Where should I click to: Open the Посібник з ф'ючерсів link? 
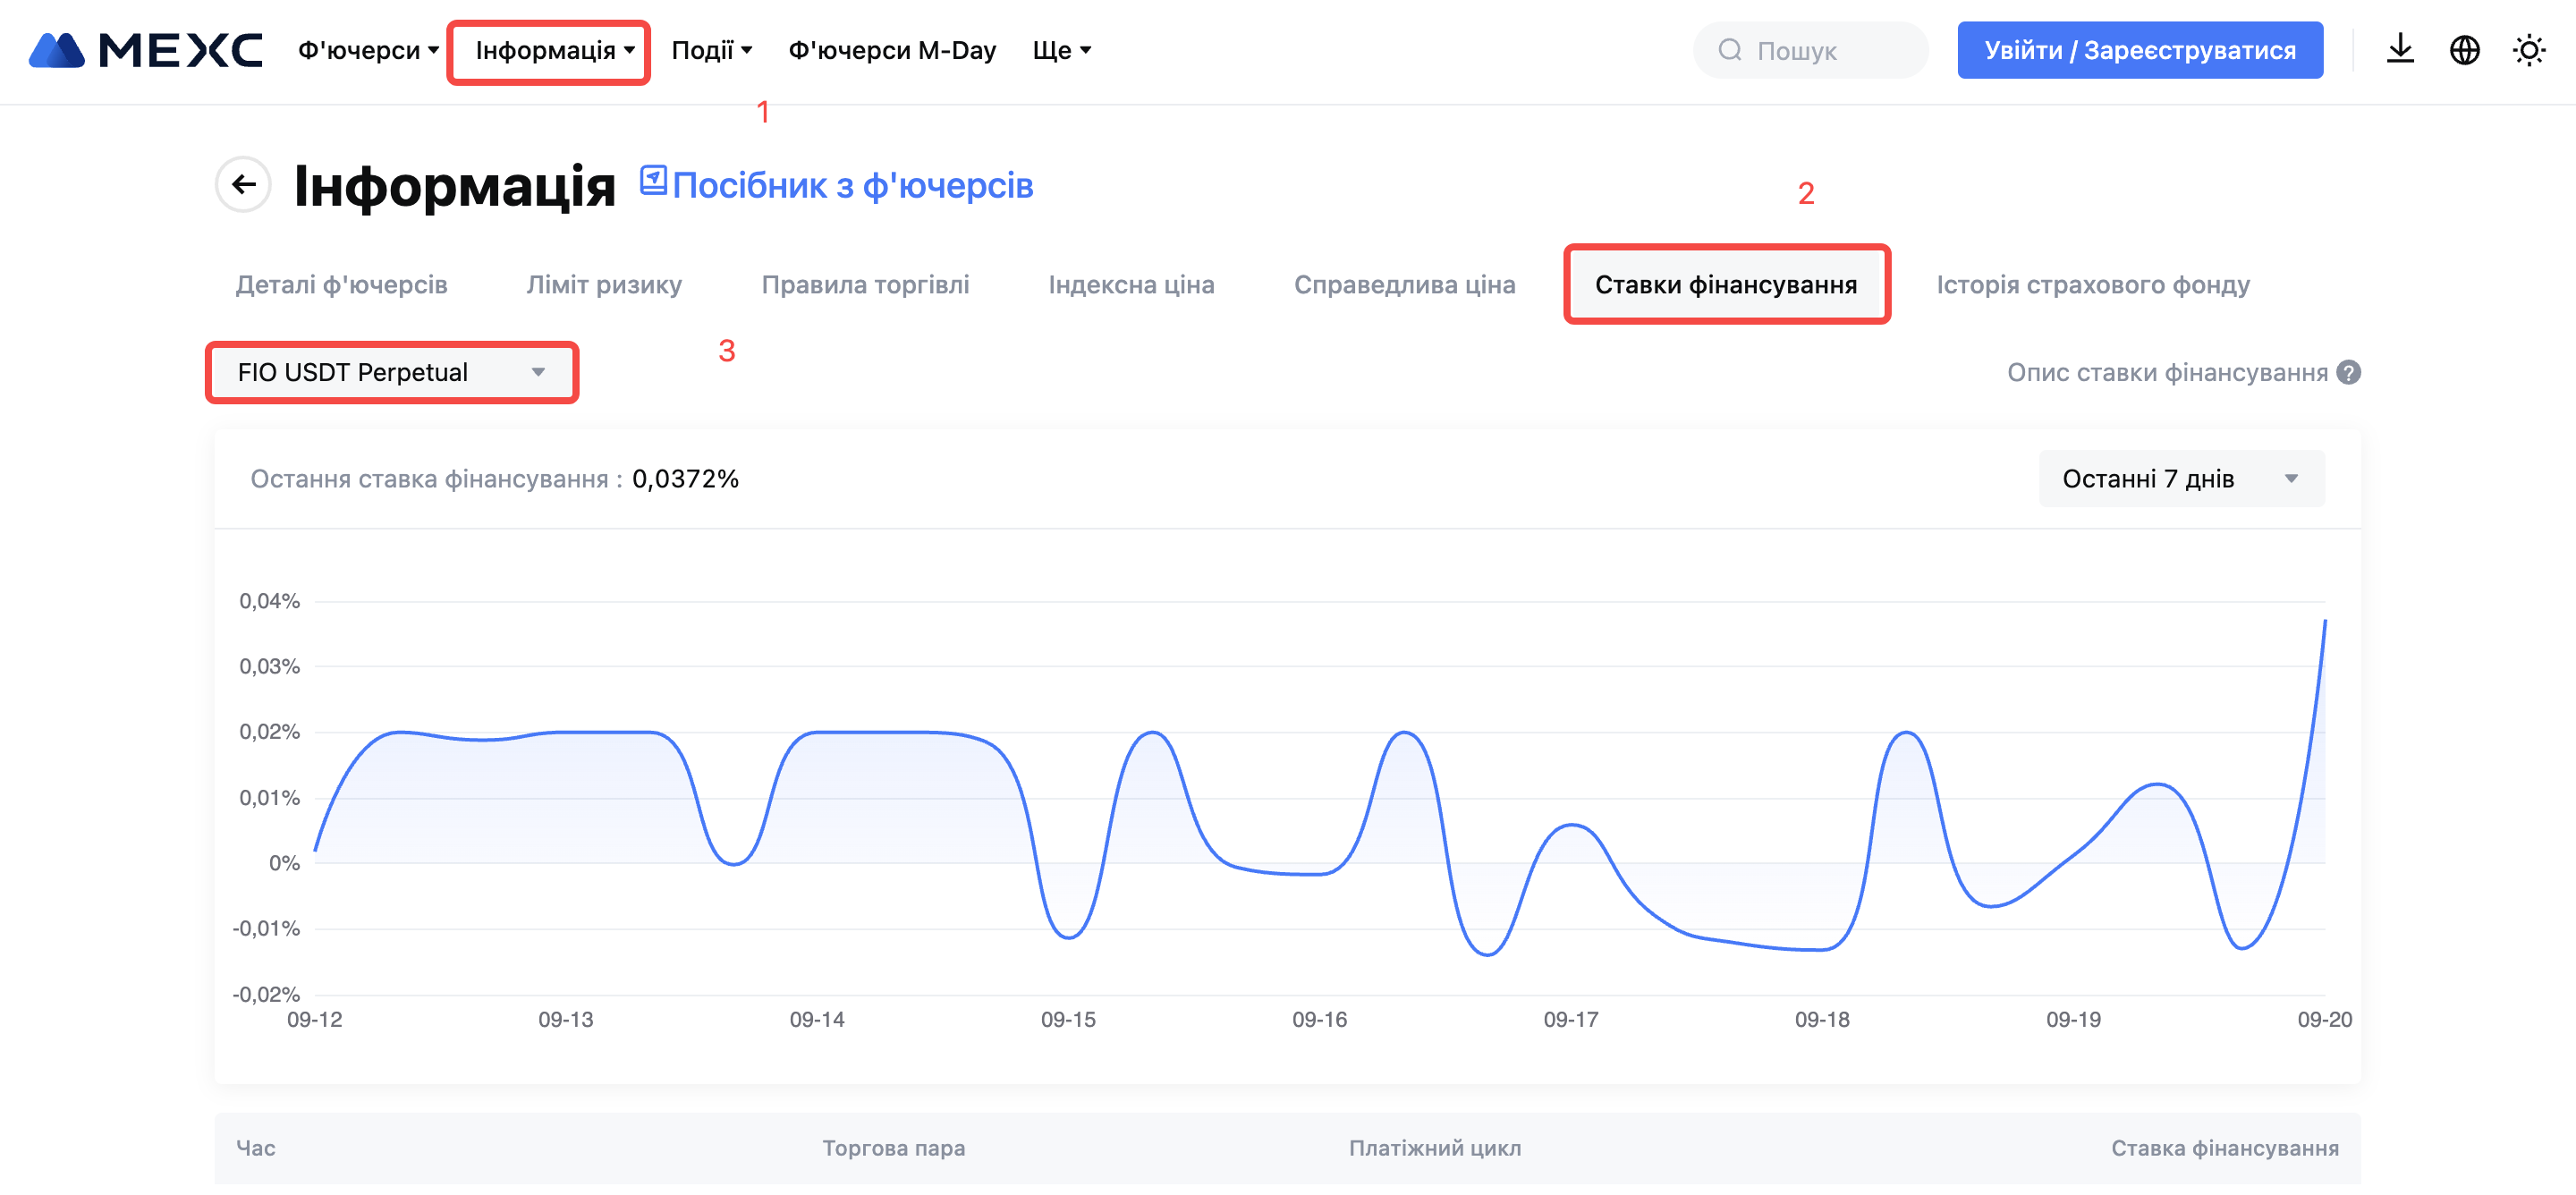[x=852, y=186]
